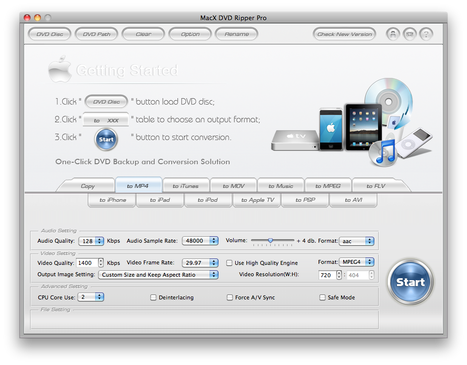
Task: Click Video Resolution height stepper
Action: click(x=371, y=275)
